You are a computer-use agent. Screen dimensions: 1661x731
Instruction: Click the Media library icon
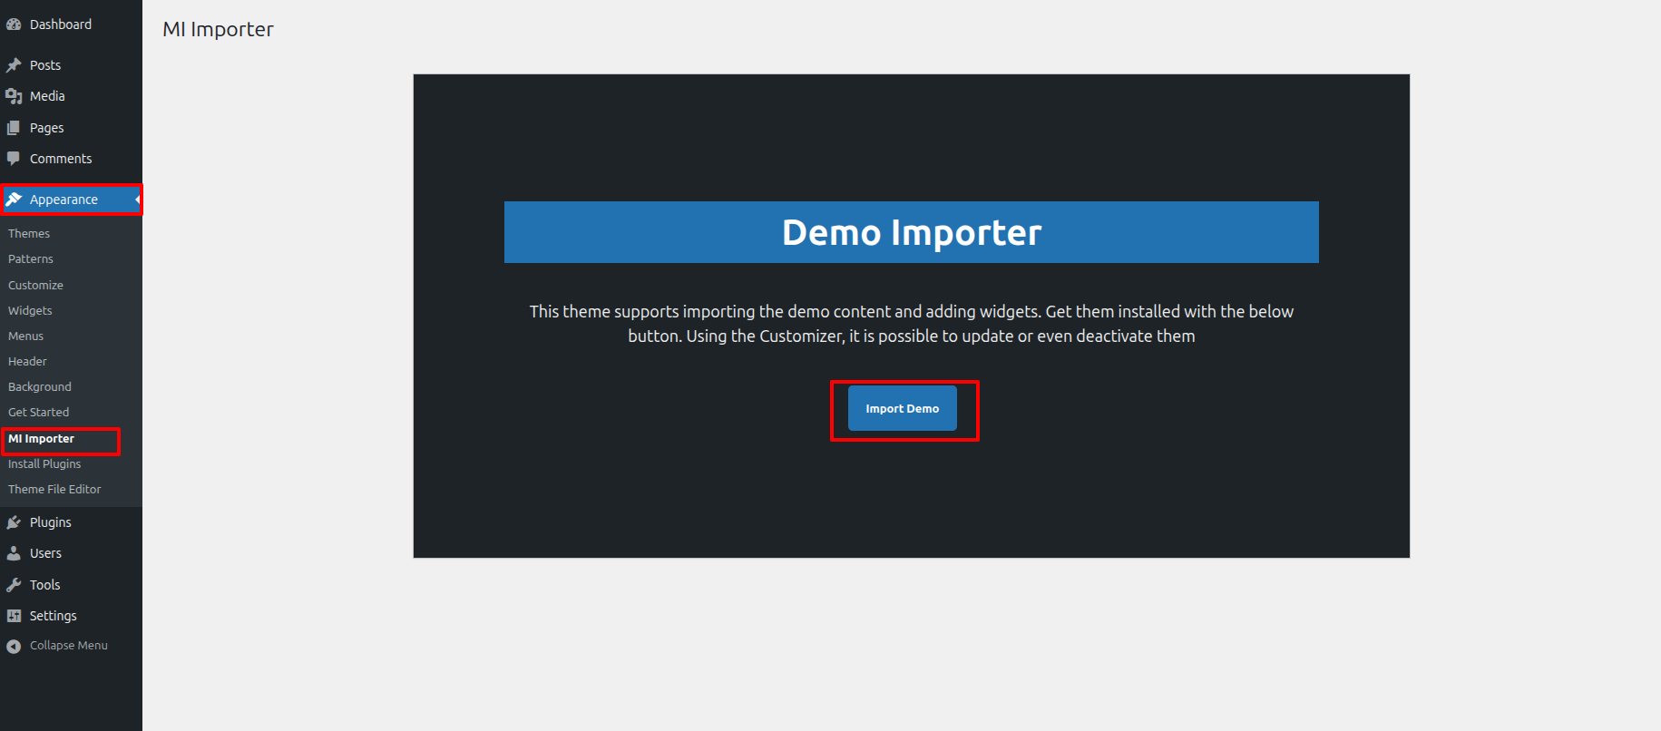14,96
